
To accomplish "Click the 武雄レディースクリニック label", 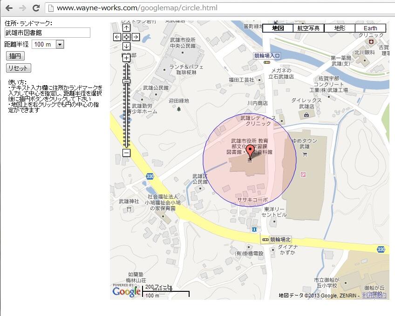I will (x=258, y=121).
